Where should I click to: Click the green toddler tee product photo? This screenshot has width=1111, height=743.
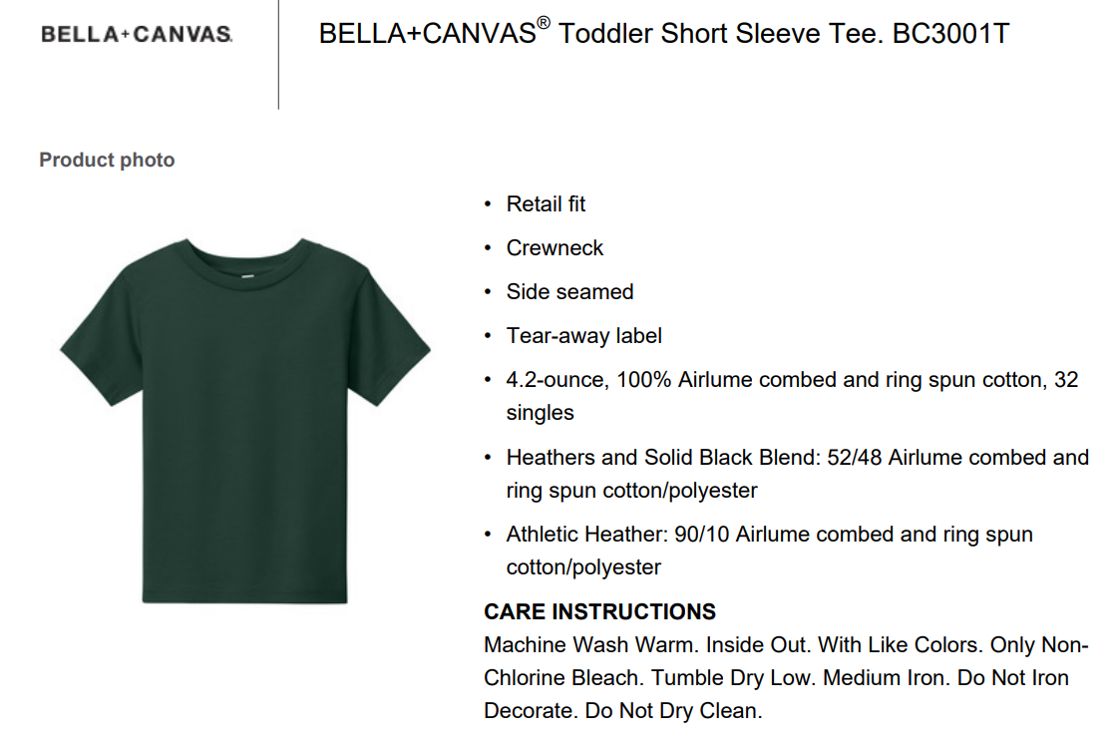pyautogui.click(x=245, y=419)
